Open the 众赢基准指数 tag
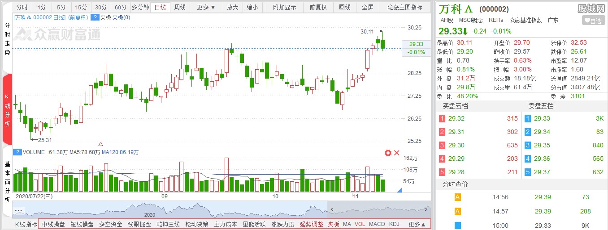This screenshot has width=608, height=230. [x=526, y=20]
